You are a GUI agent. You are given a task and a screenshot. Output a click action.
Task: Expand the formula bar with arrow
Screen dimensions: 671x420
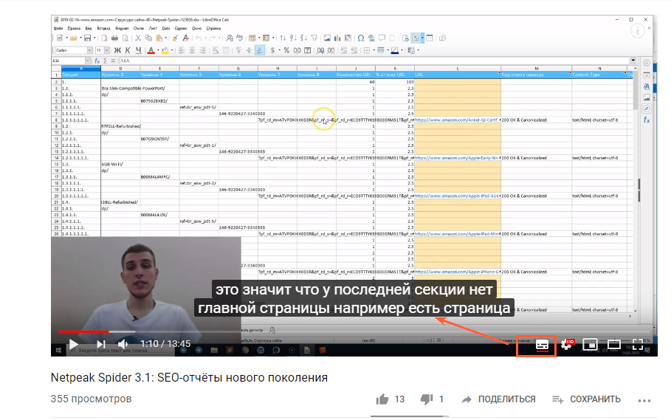pyautogui.click(x=633, y=61)
